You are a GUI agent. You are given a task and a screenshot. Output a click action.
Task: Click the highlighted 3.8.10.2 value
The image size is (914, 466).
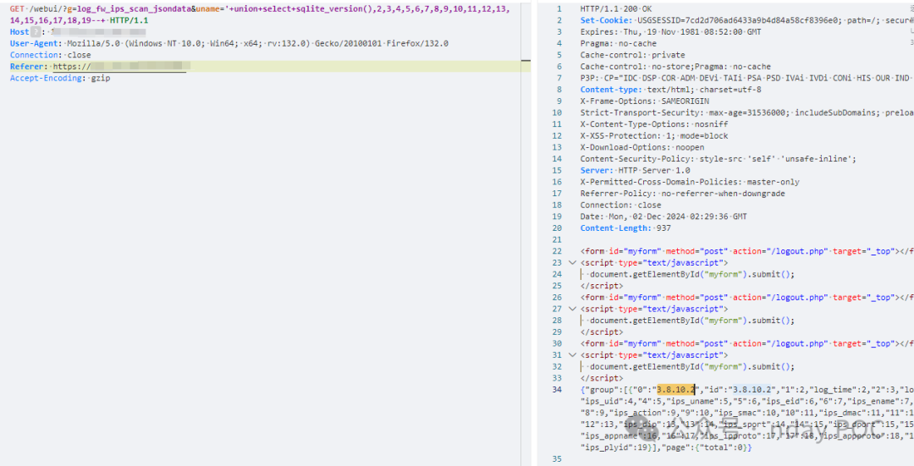[x=675, y=389]
